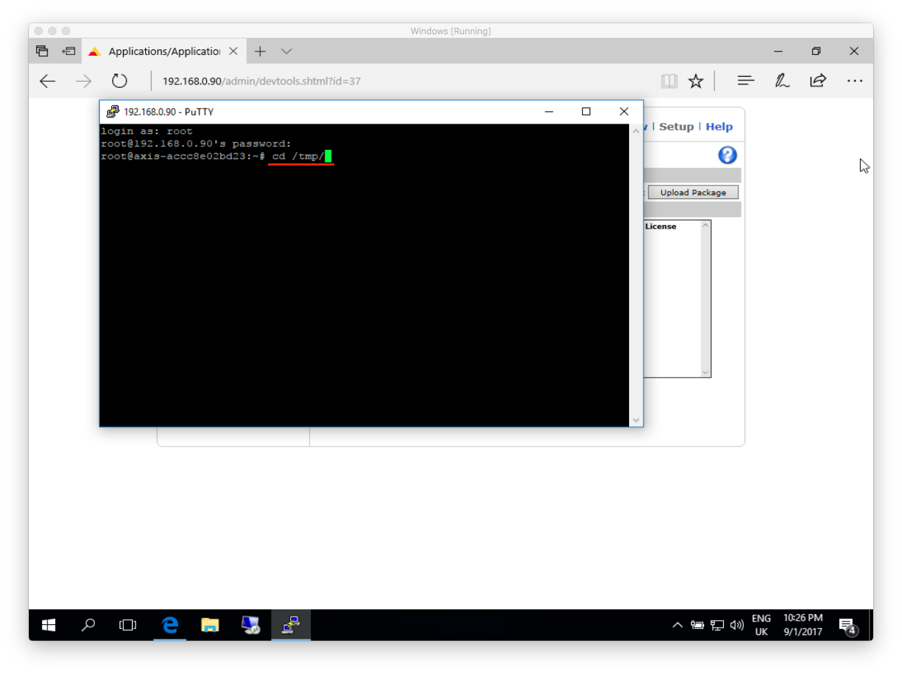This screenshot has width=902, height=675.
Task: Click the blue help question icon
Action: click(x=727, y=155)
